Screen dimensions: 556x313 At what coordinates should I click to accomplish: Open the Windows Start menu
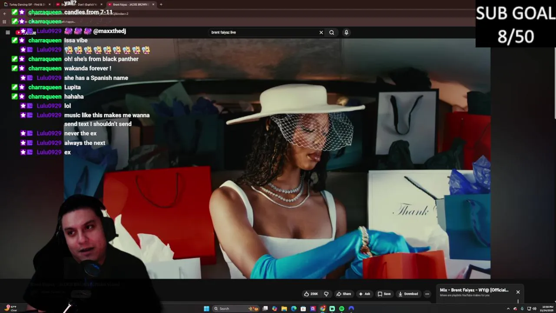pos(206,309)
